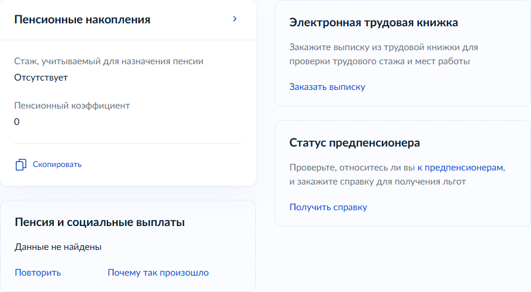The width and height of the screenshot is (531, 292).
Task: Open Почему так произошло explanation link
Action: coord(158,272)
